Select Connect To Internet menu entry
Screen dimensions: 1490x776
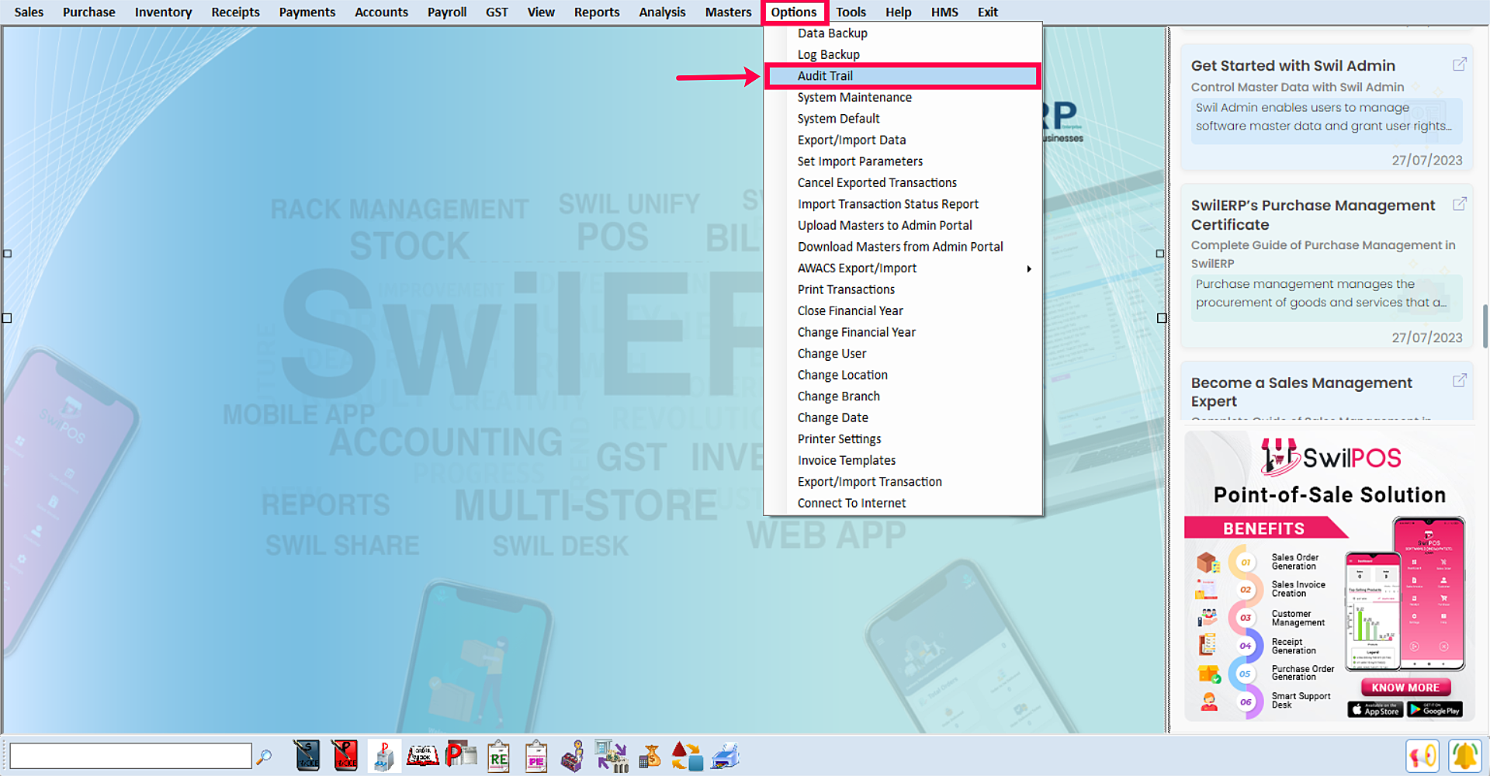[903, 503]
